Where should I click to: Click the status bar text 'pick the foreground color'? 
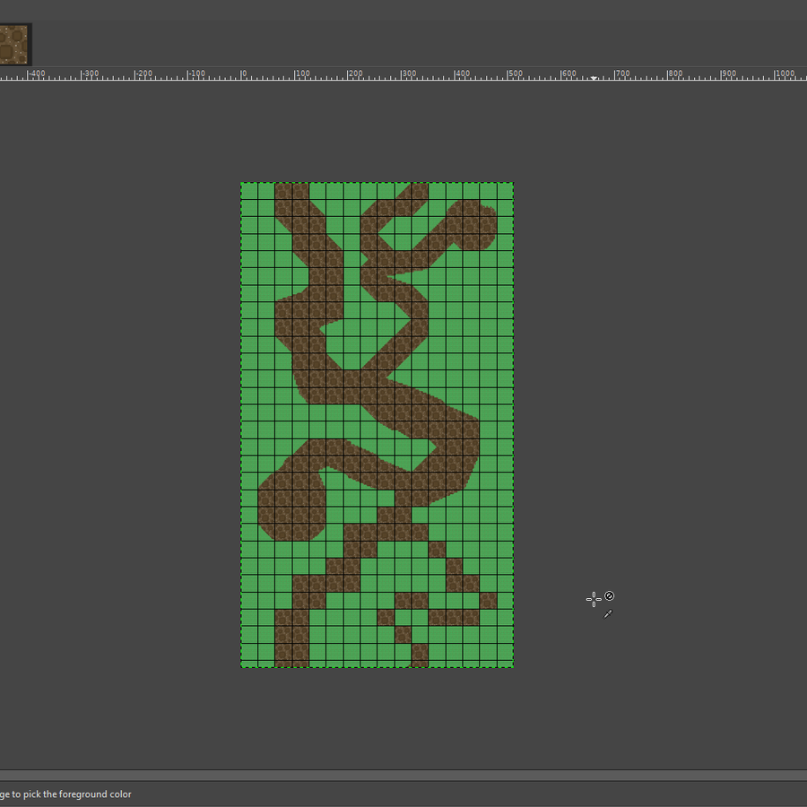[77, 794]
